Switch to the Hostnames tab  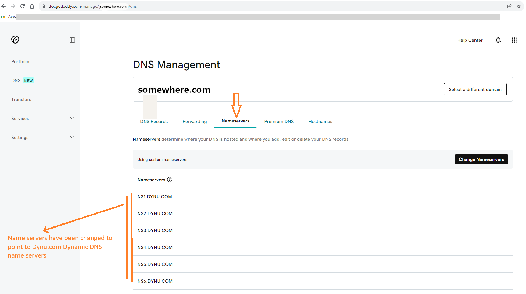point(320,122)
